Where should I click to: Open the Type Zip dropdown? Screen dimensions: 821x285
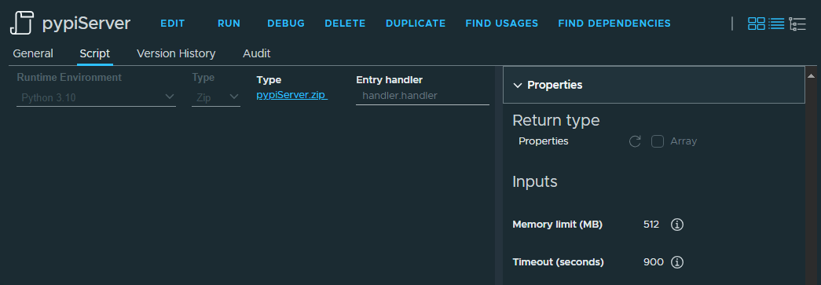pyautogui.click(x=216, y=97)
